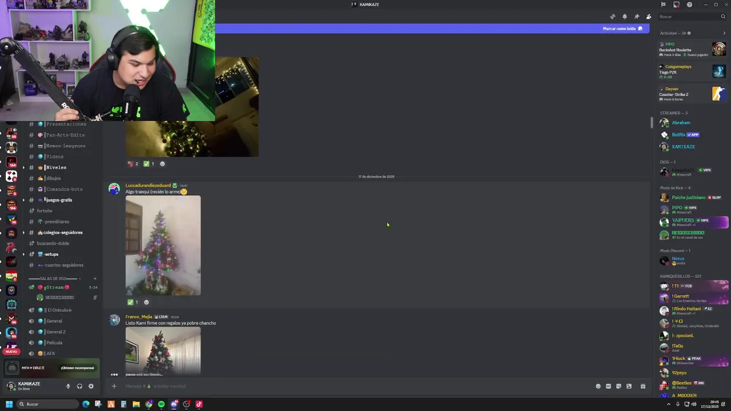
Task: Open the Fan-Arts-Edits channel
Action: 62,135
